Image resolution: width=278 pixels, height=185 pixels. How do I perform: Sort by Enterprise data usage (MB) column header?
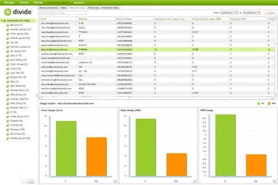[210, 19]
